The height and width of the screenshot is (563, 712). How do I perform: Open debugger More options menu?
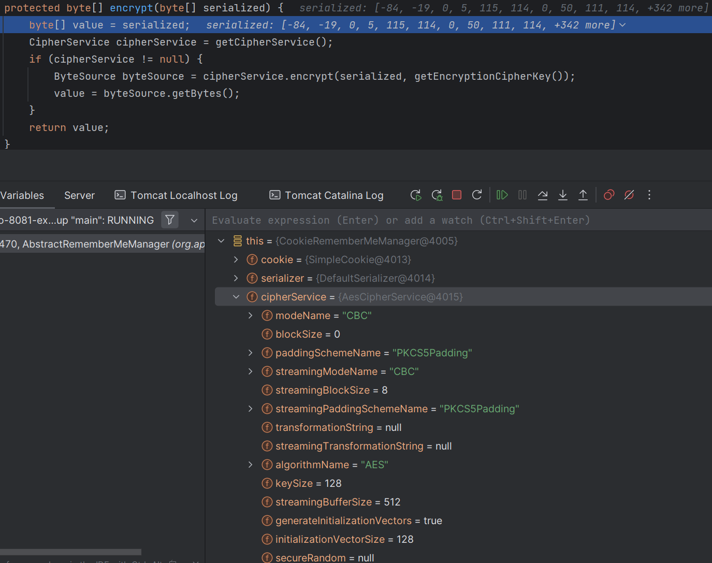649,195
